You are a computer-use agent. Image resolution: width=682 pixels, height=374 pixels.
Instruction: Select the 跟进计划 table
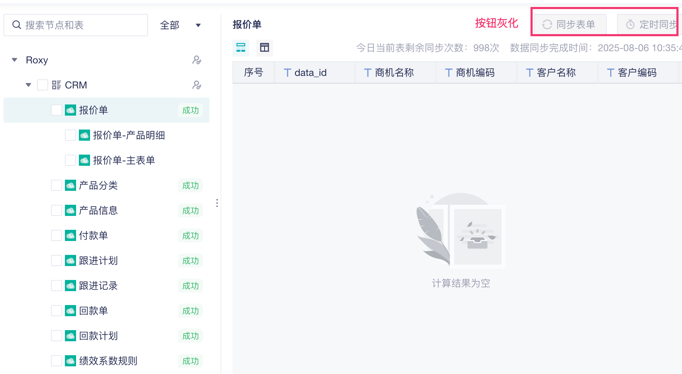coord(98,260)
